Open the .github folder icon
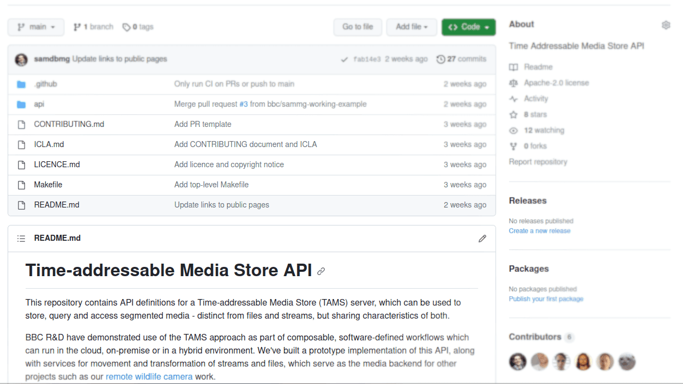The height and width of the screenshot is (384, 683). point(21,84)
